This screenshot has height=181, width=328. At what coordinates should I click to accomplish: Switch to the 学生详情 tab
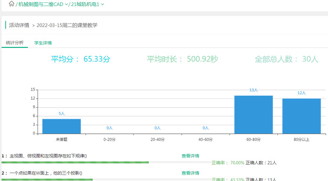43,43
